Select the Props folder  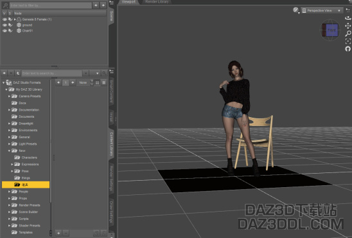[23, 199]
